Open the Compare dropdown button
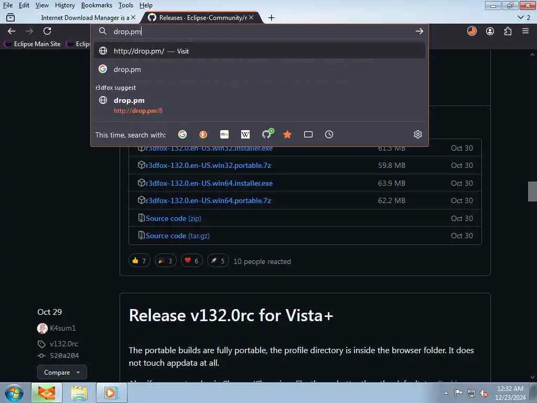The width and height of the screenshot is (537, 403). click(x=62, y=372)
